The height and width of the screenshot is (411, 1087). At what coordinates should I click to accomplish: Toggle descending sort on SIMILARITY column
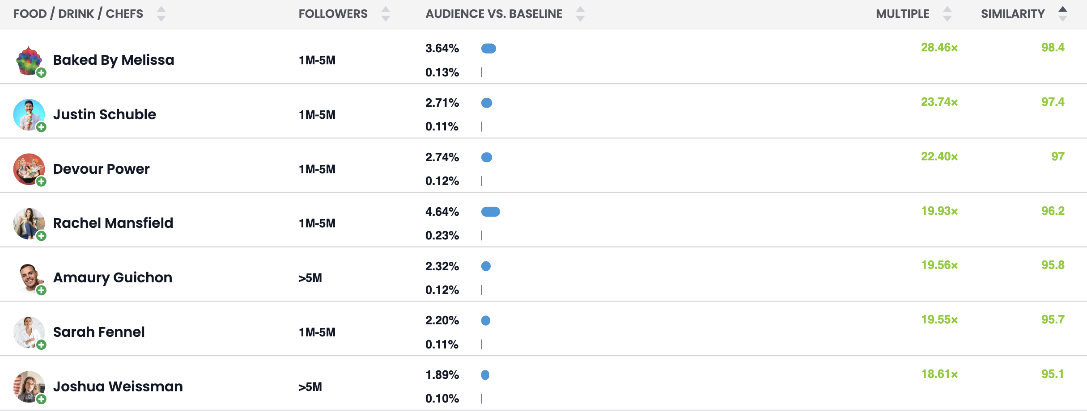tap(1062, 18)
